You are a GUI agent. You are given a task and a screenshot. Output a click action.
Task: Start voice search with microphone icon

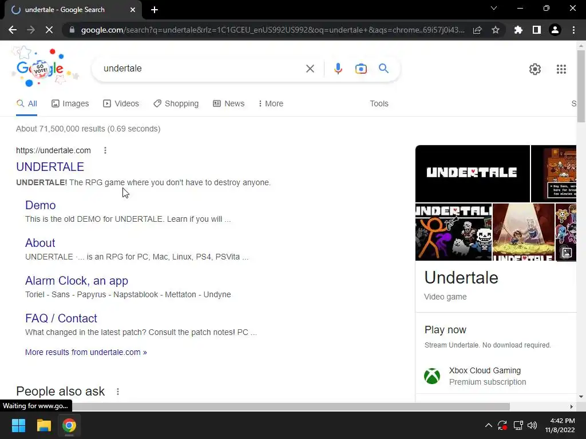(x=338, y=69)
